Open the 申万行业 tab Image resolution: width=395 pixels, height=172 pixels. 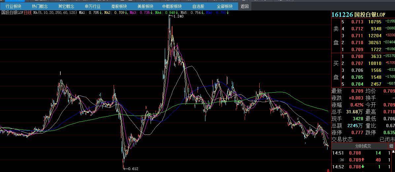[x=93, y=7]
